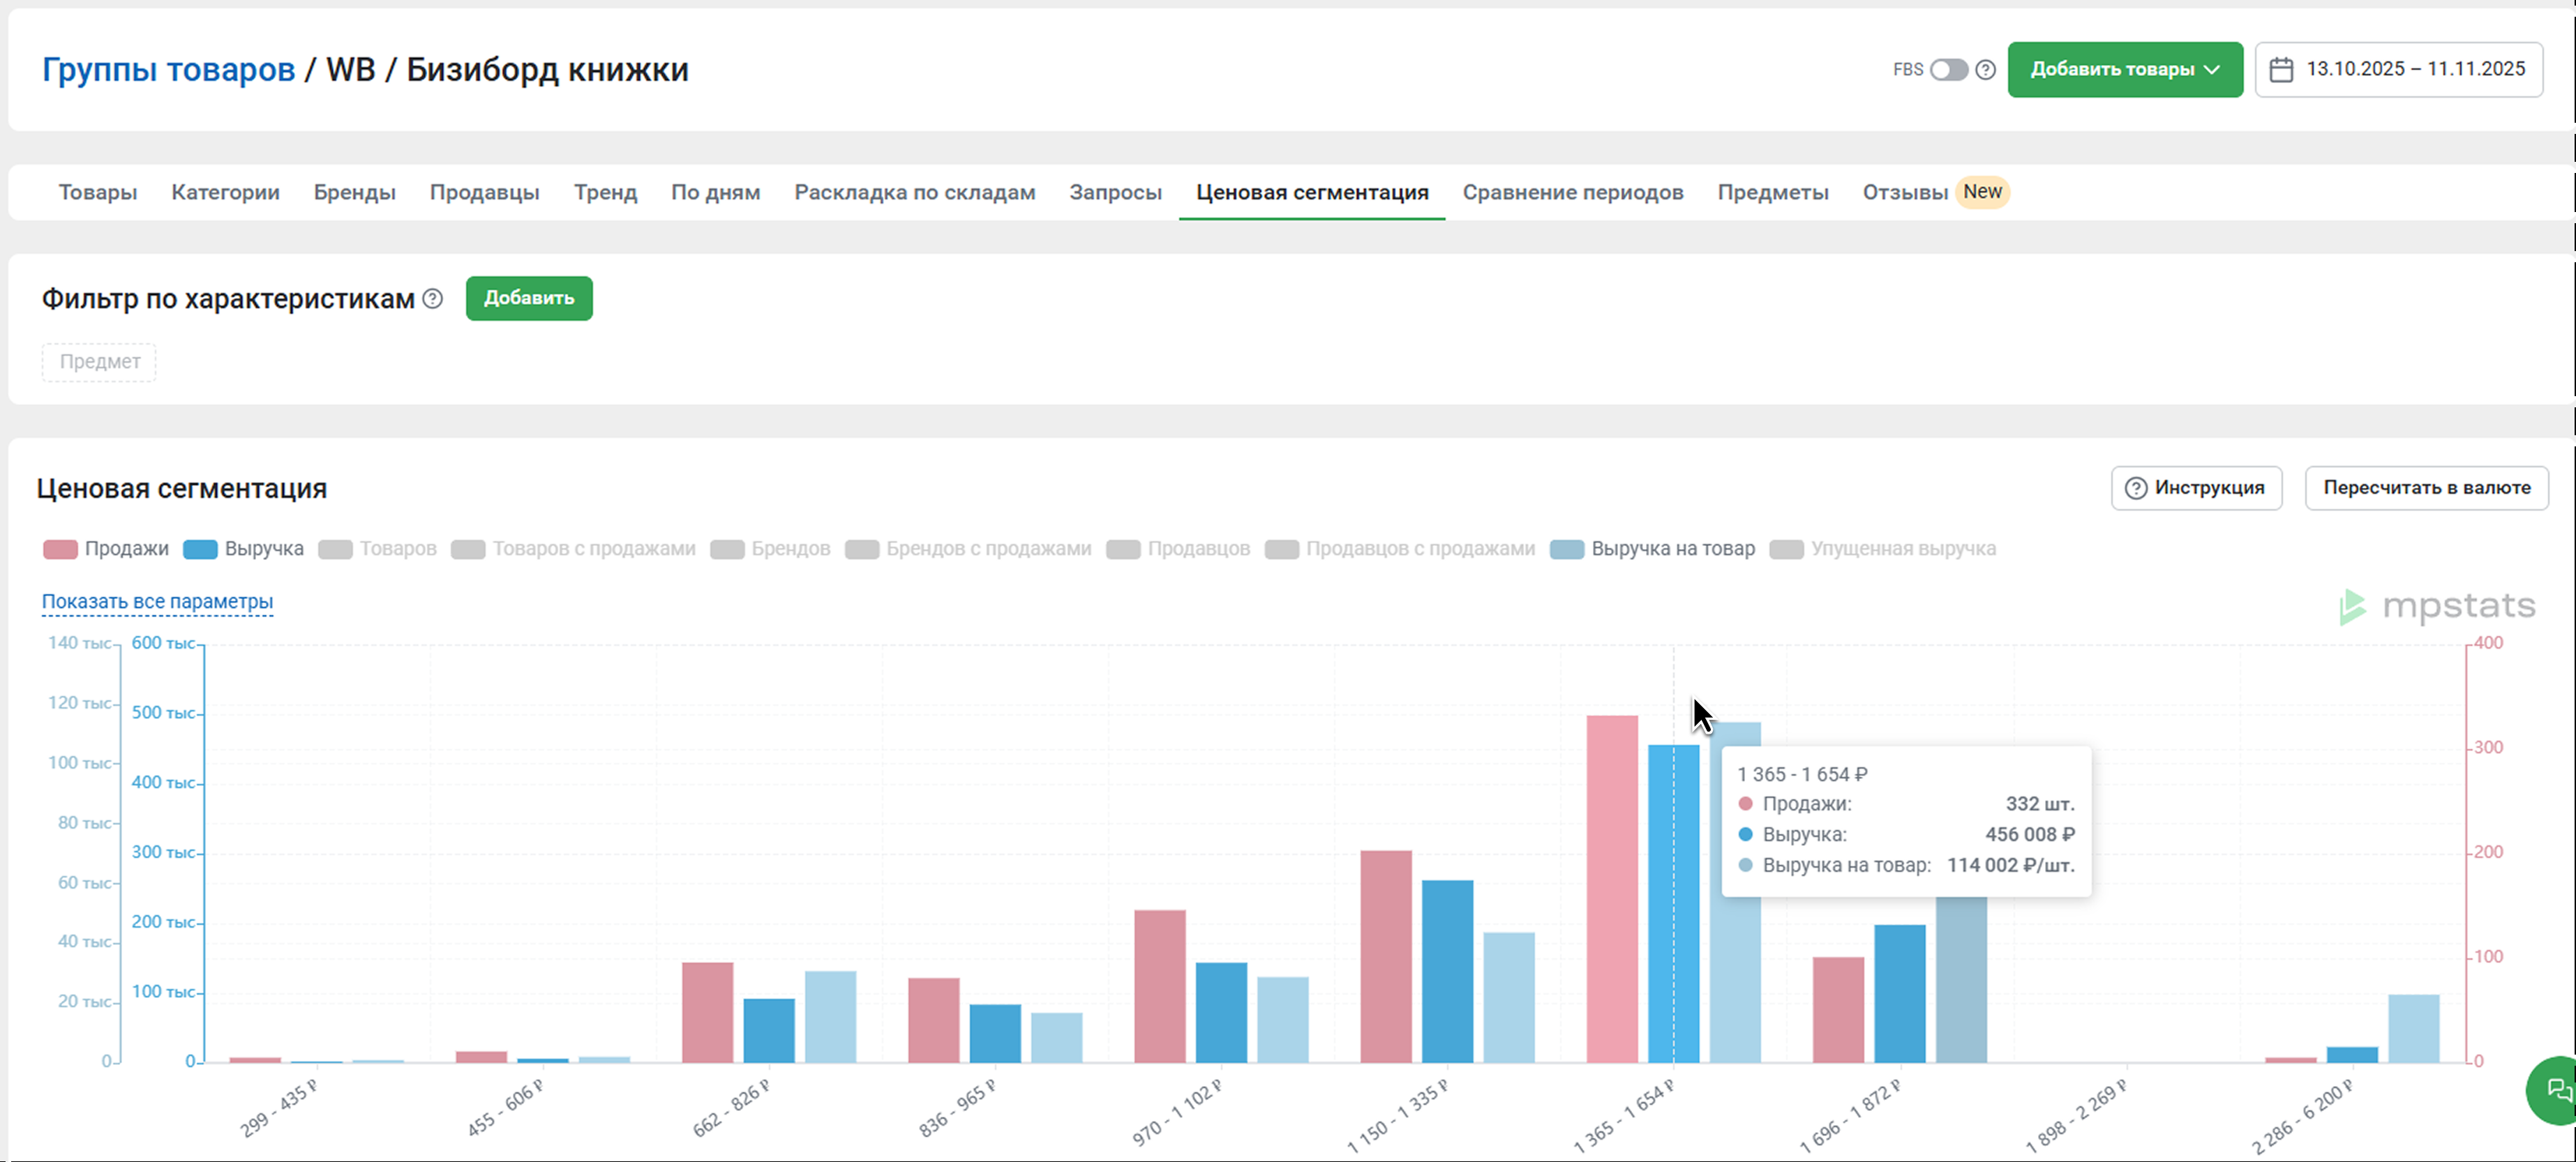Click the Предмет filter field
This screenshot has width=2576, height=1162.
click(x=99, y=362)
